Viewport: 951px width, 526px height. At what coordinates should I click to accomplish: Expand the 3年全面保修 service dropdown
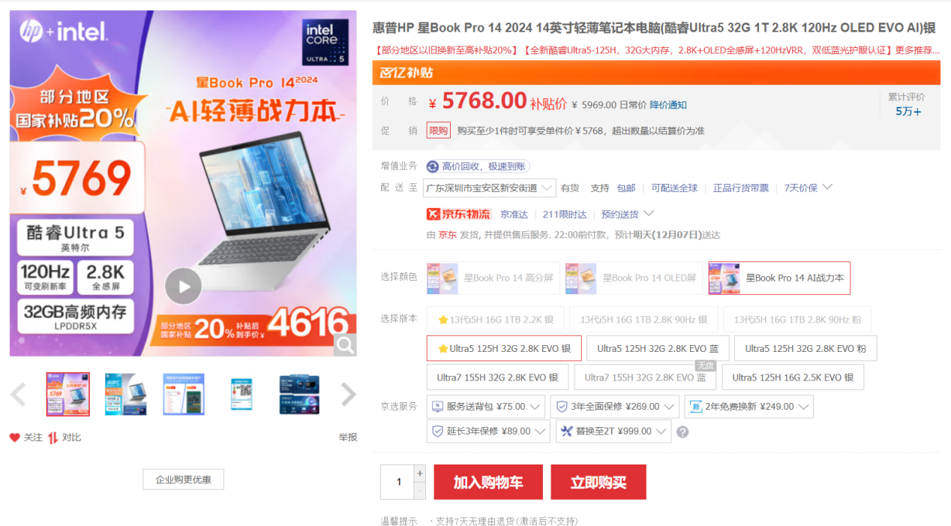click(614, 407)
